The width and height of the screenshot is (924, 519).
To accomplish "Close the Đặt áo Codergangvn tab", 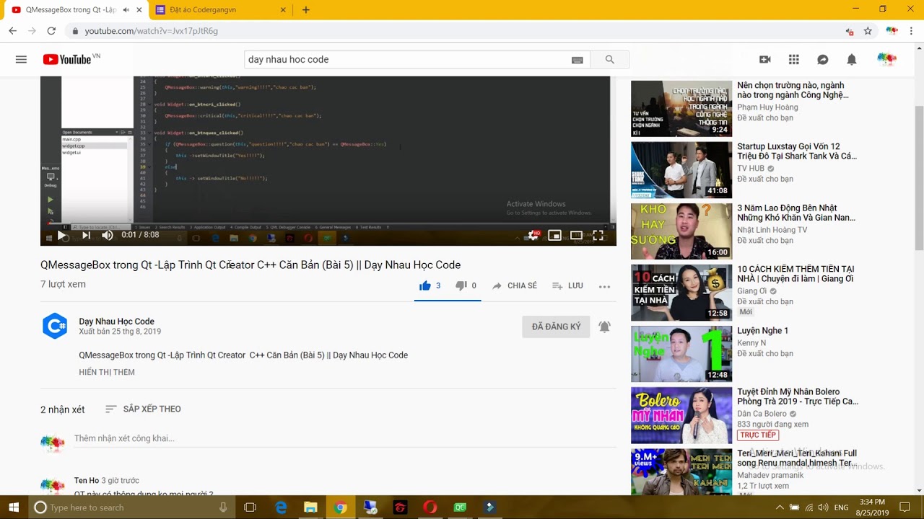I will tap(284, 10).
